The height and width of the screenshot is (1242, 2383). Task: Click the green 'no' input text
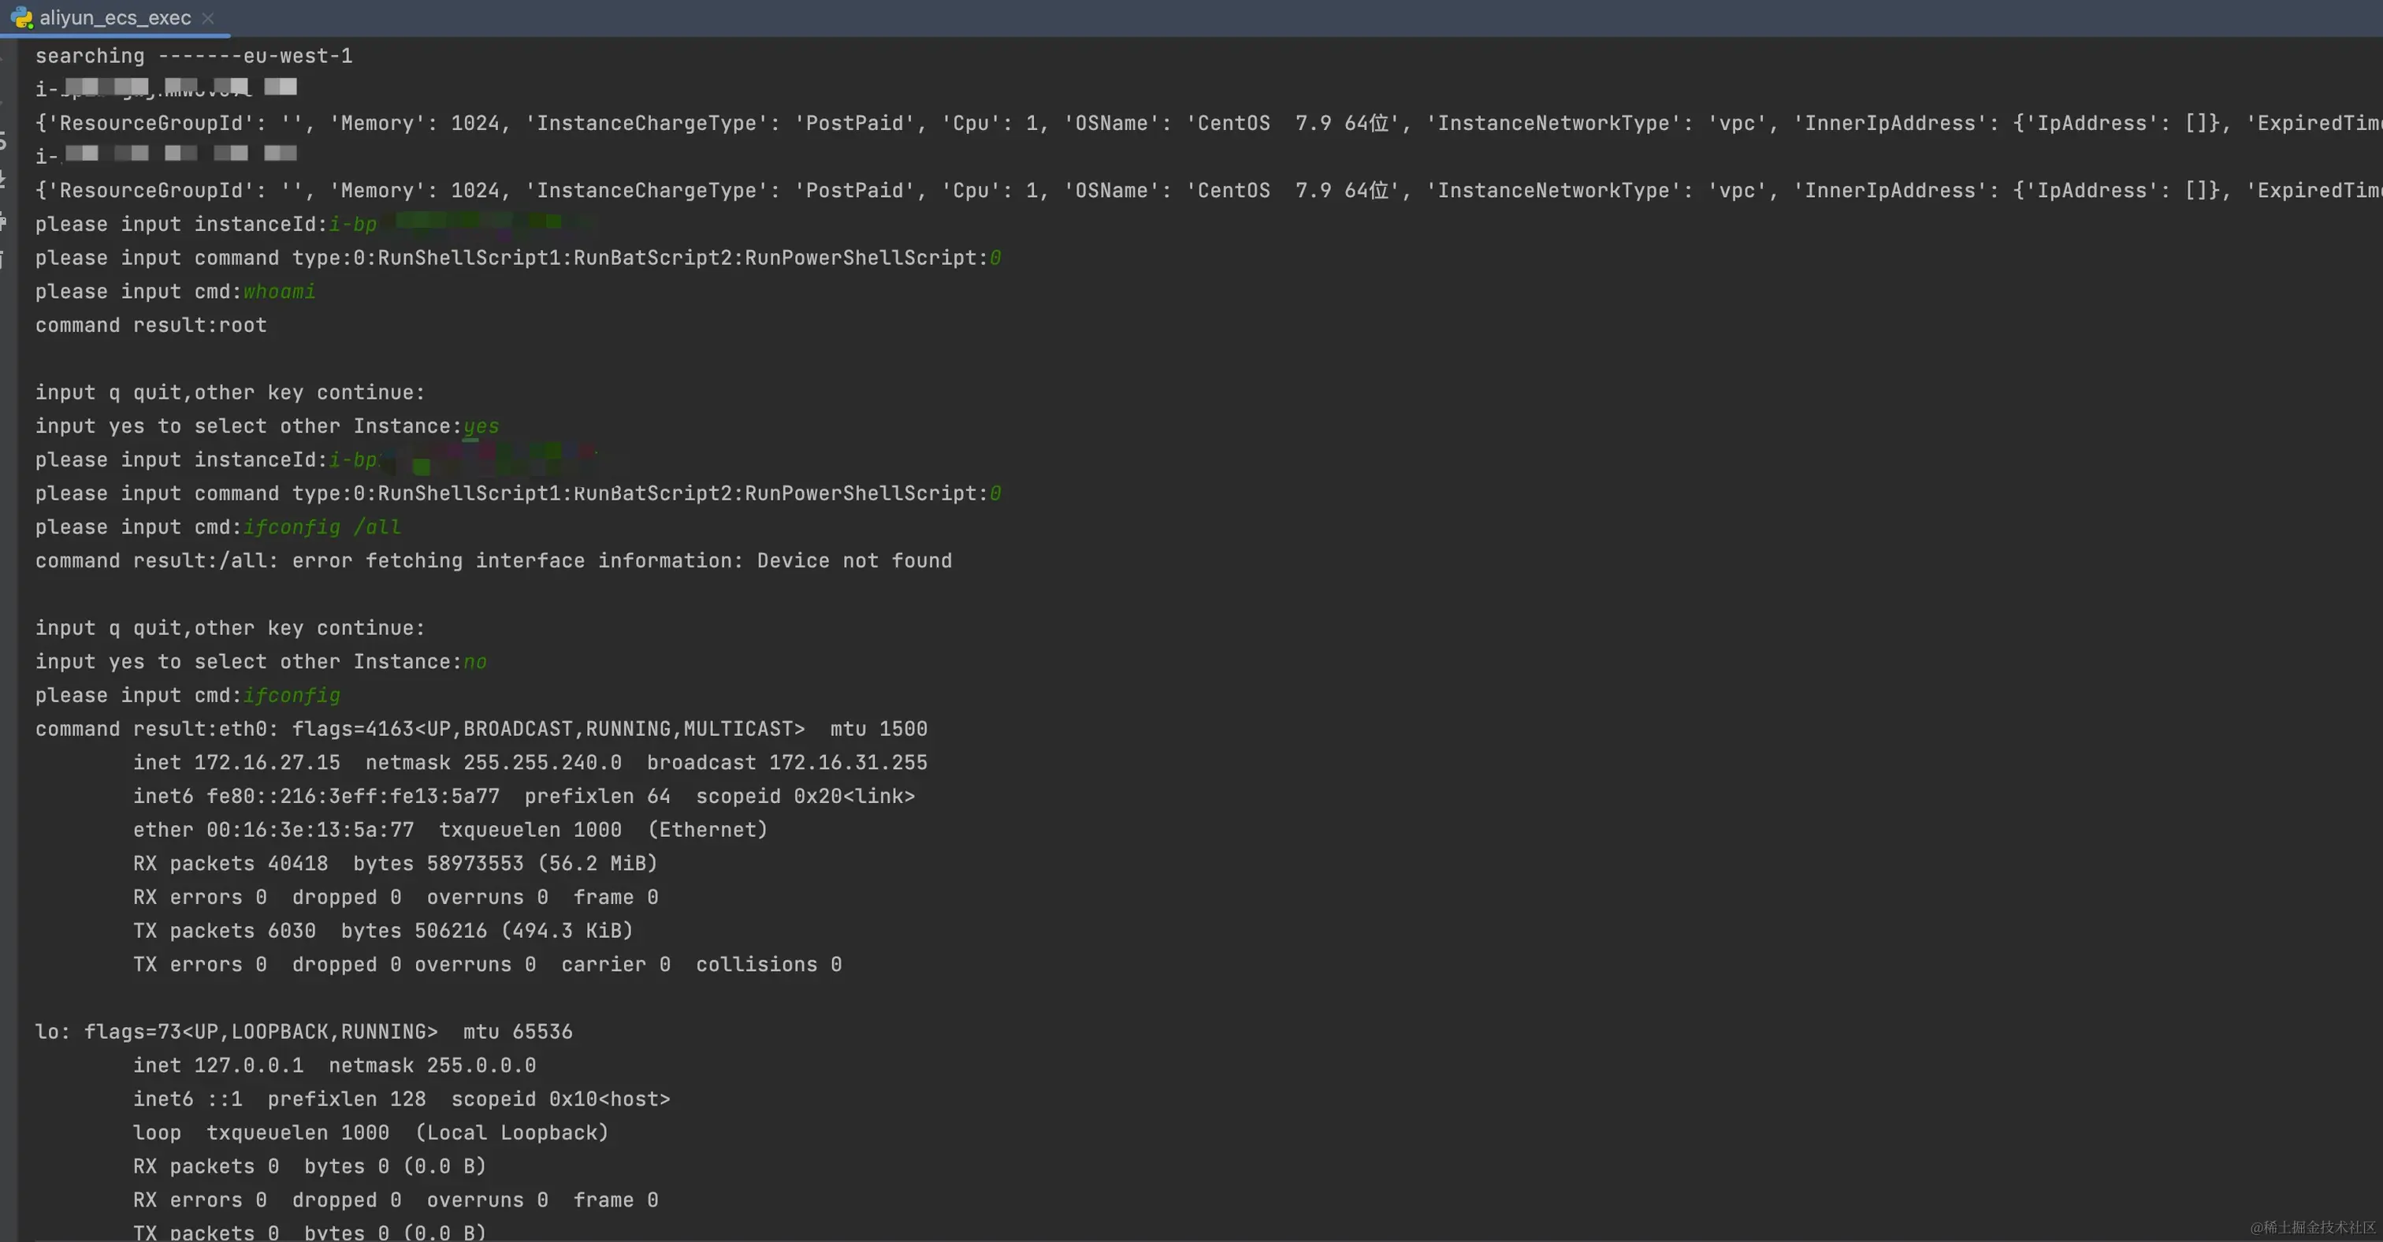coord(474,662)
